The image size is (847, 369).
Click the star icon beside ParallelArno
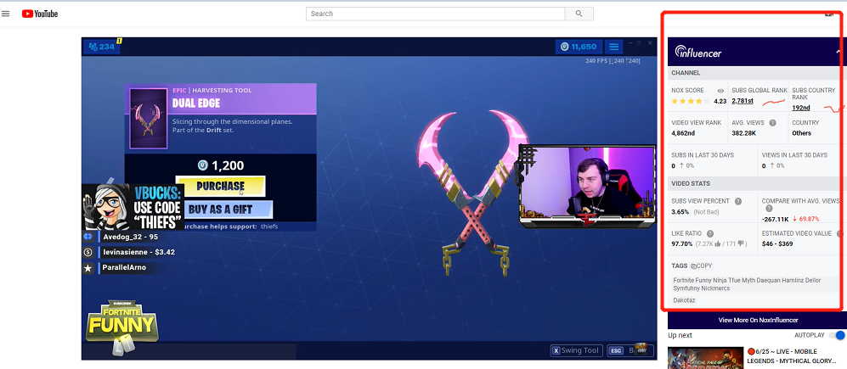point(88,267)
